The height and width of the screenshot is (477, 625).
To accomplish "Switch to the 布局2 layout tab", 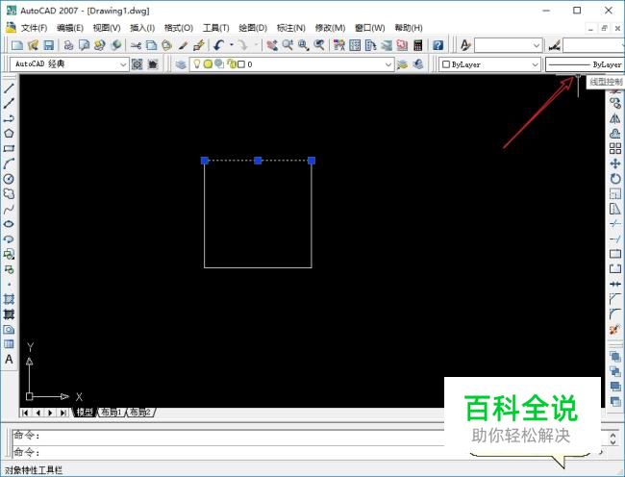I will [x=140, y=412].
